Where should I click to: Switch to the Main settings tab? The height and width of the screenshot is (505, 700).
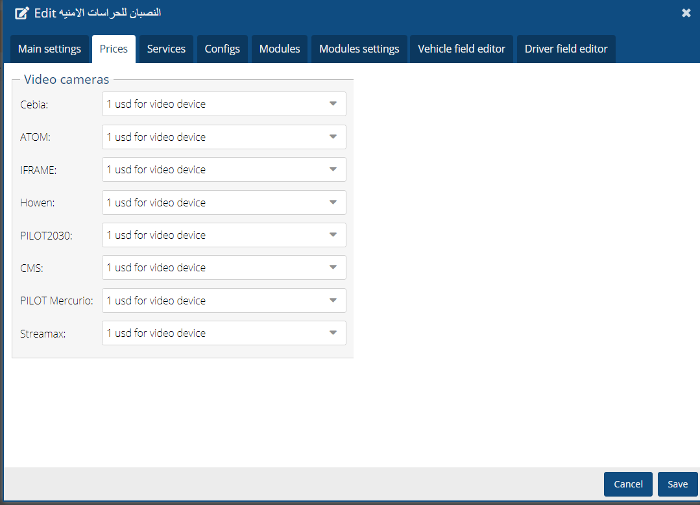click(49, 49)
